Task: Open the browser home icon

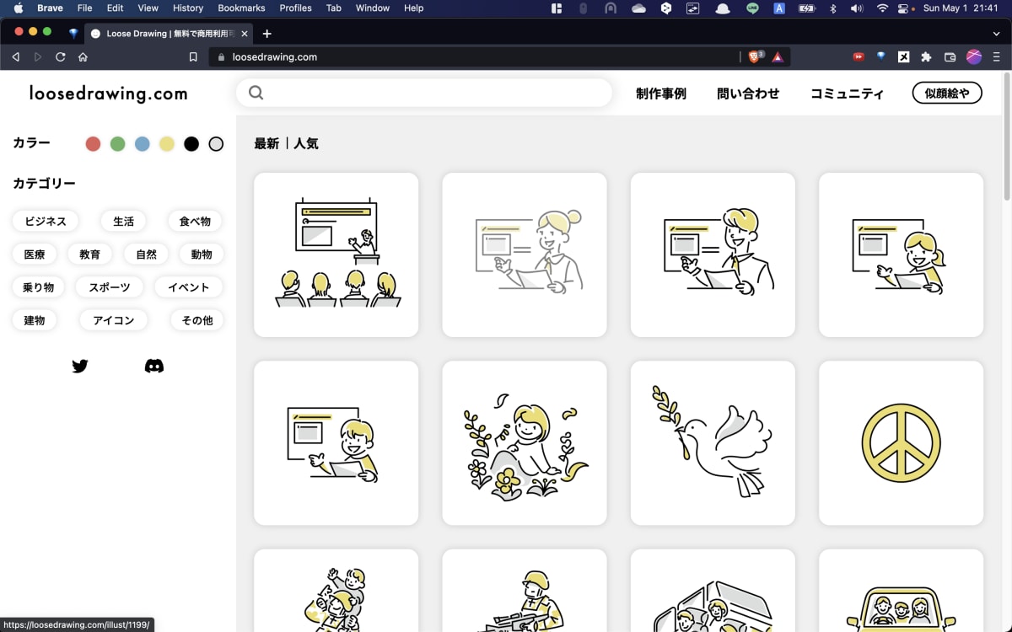Action: pos(83,57)
